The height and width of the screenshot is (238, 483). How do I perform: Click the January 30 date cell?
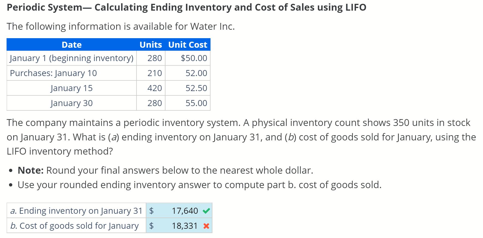[72, 103]
